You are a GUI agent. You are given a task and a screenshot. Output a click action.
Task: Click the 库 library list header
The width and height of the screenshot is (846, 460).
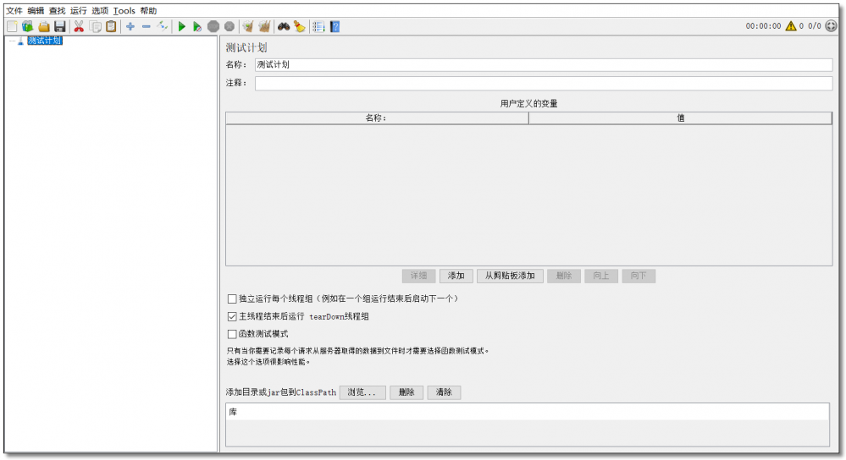527,412
